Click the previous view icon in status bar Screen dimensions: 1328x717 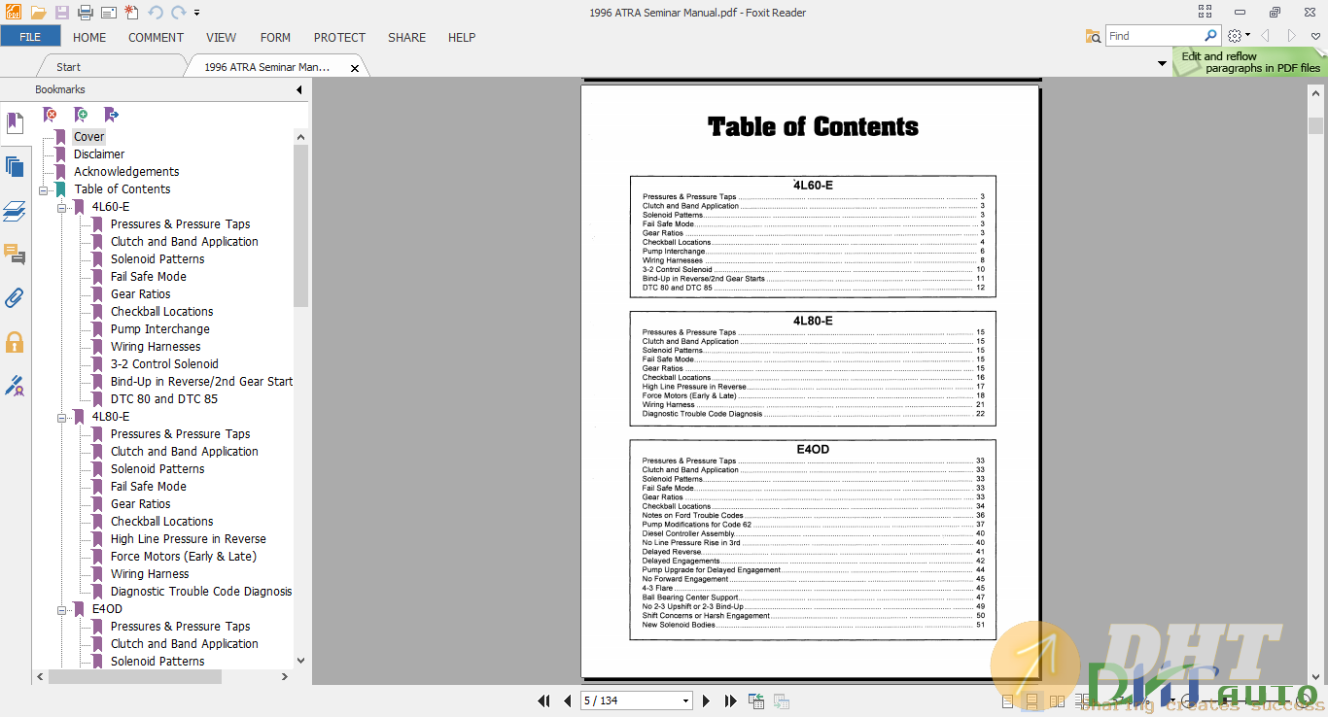[756, 700]
